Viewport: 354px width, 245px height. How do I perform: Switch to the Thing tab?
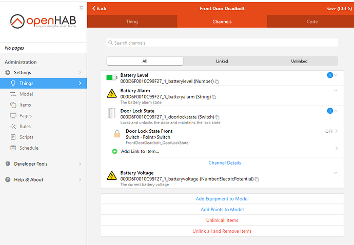132,22
